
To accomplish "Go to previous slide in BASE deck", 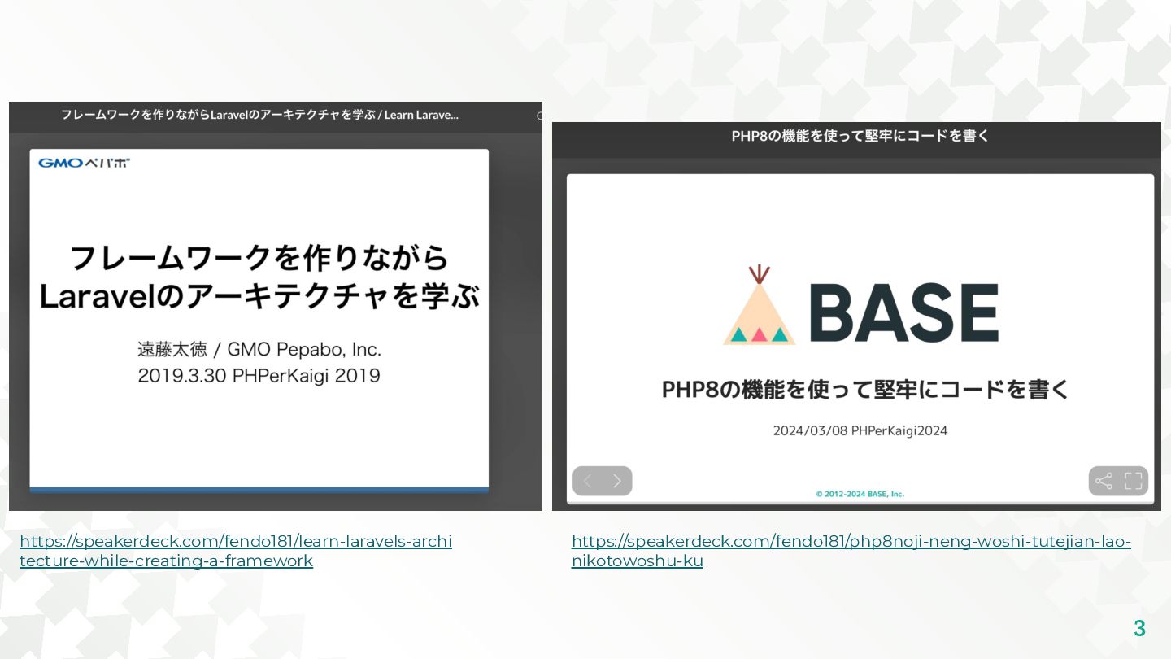I will click(587, 481).
